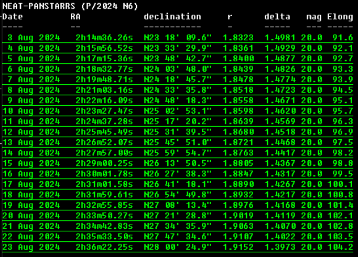Image resolution: width=358 pixels, height=257 pixels.
Task: Click the RA column header
Action: pos(75,16)
